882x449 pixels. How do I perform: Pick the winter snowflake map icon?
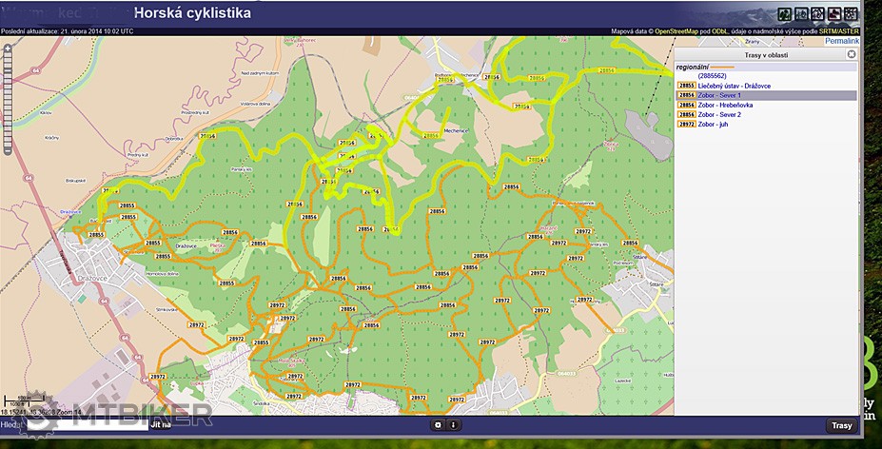tap(850, 13)
